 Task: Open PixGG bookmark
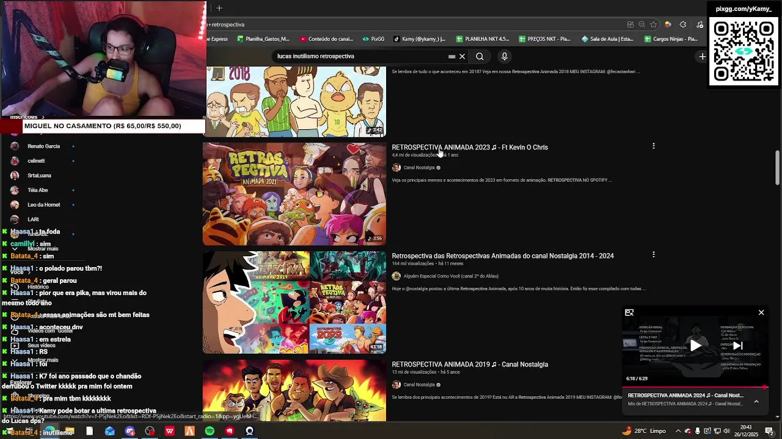coord(373,39)
